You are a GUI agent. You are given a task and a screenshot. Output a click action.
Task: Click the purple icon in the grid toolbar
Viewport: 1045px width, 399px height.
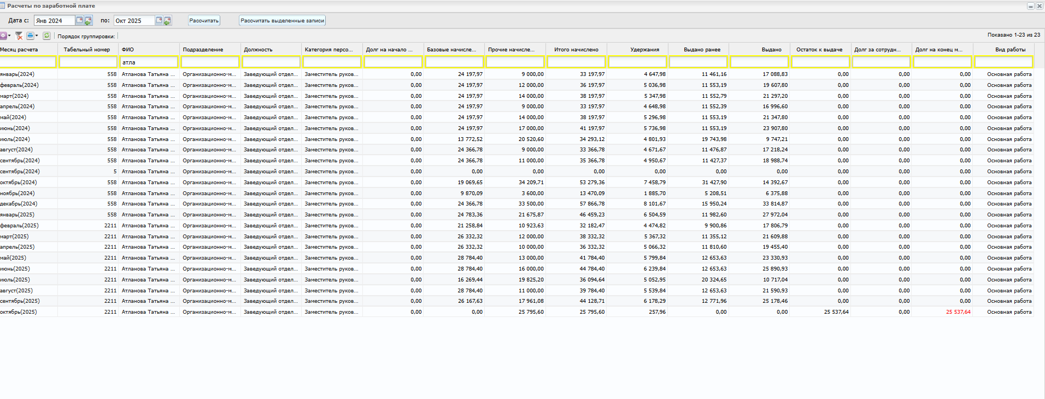tap(3, 36)
